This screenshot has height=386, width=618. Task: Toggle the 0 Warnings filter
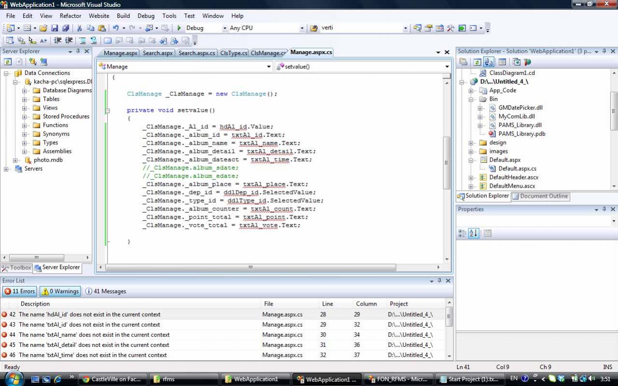click(60, 291)
